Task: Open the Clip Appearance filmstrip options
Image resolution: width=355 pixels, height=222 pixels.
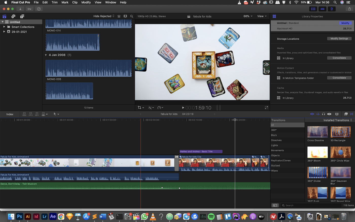Action: click(125, 16)
